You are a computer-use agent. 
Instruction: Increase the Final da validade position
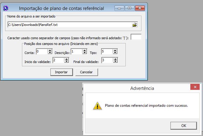pos(115,59)
